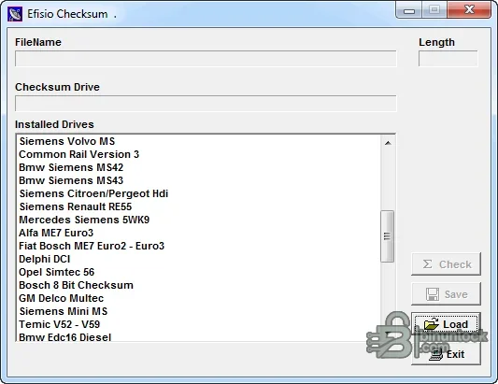Close the Efisio Checksum window
498x384 pixels.
pos(469,10)
